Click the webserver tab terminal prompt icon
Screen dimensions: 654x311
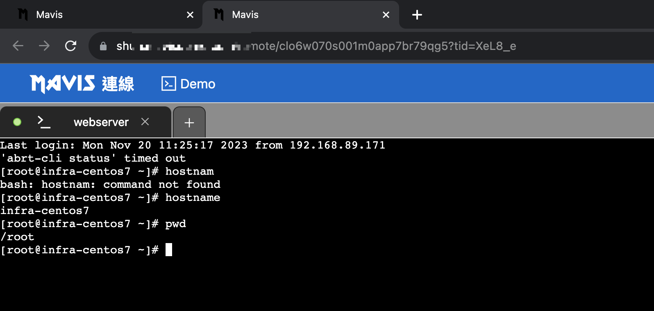coord(43,122)
